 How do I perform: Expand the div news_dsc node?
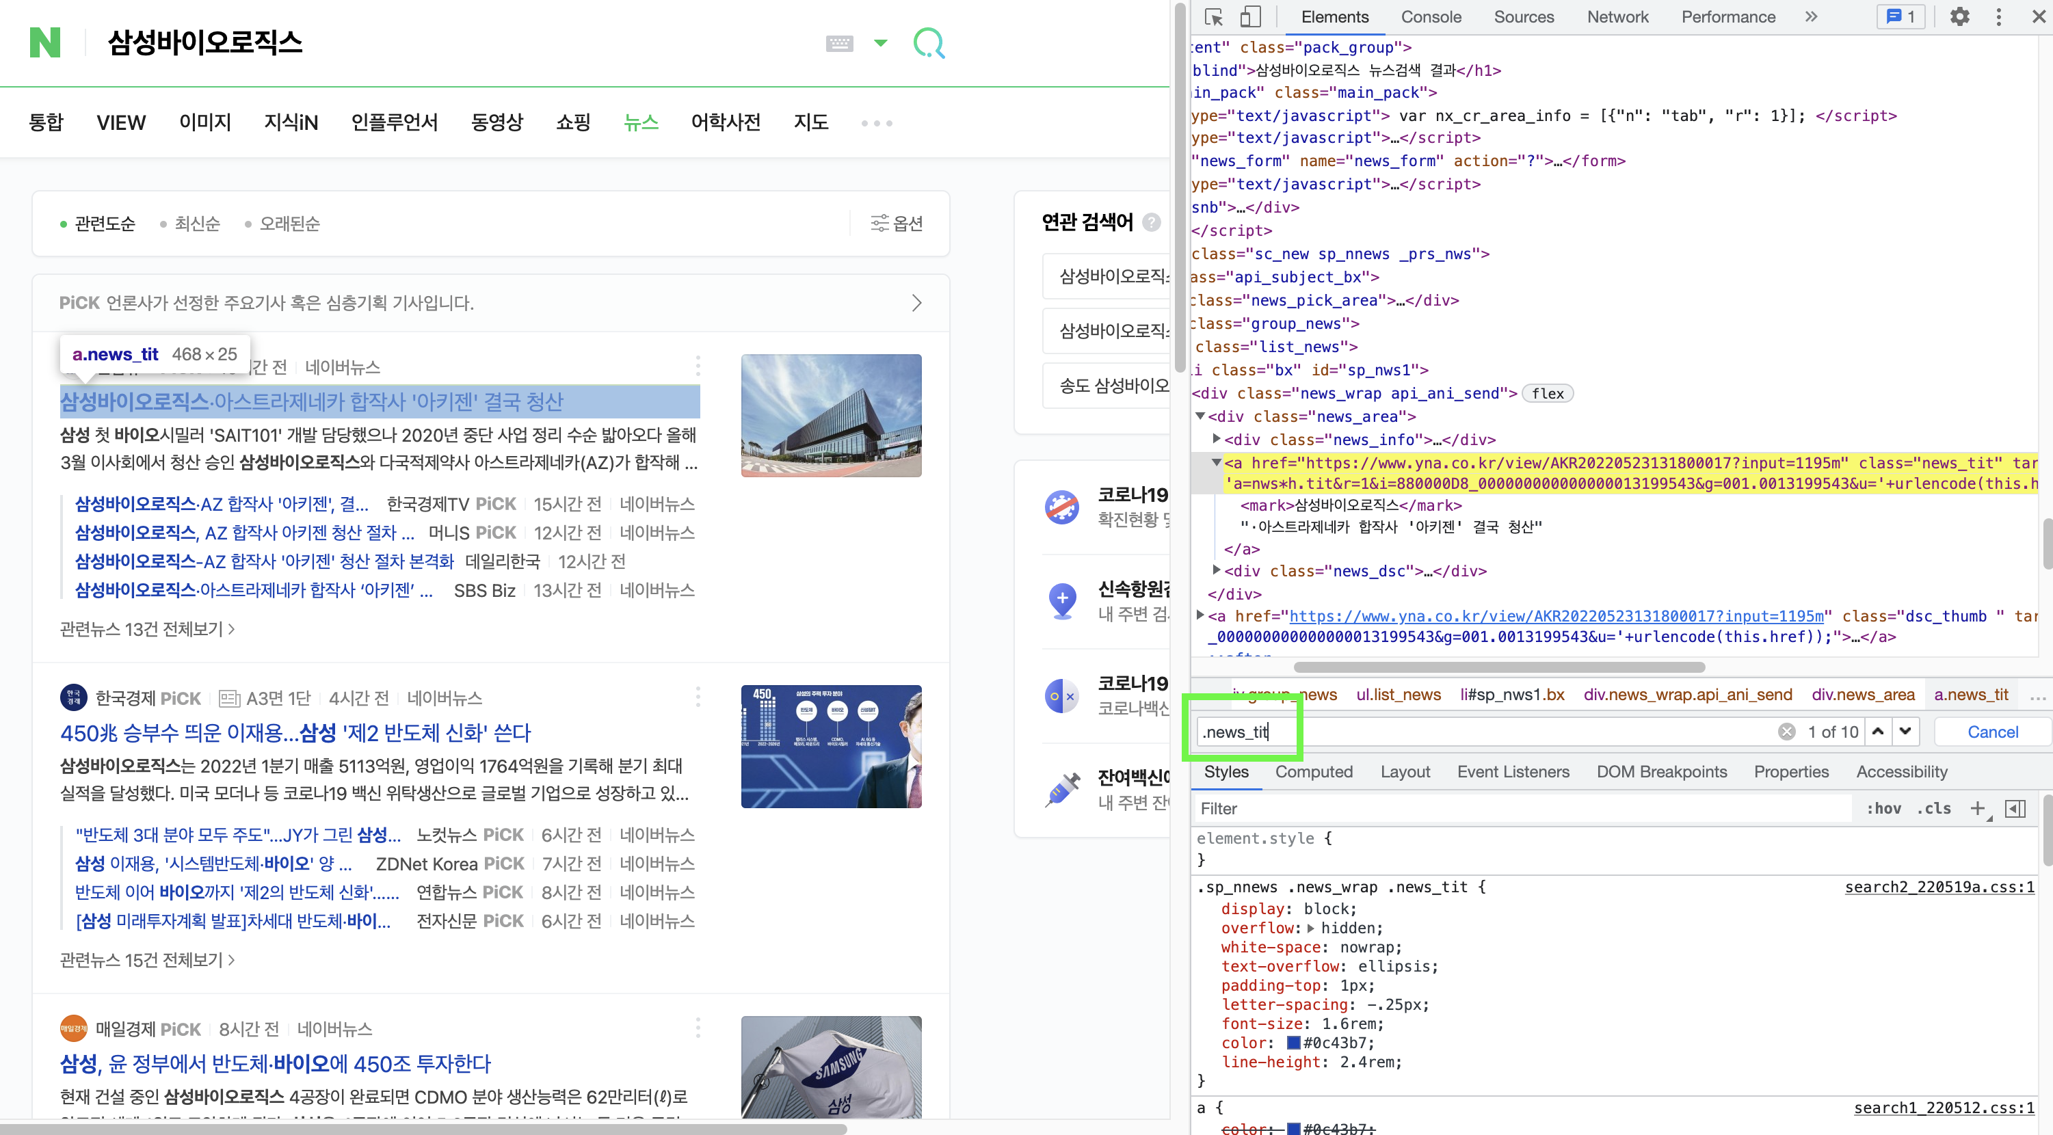[1216, 570]
